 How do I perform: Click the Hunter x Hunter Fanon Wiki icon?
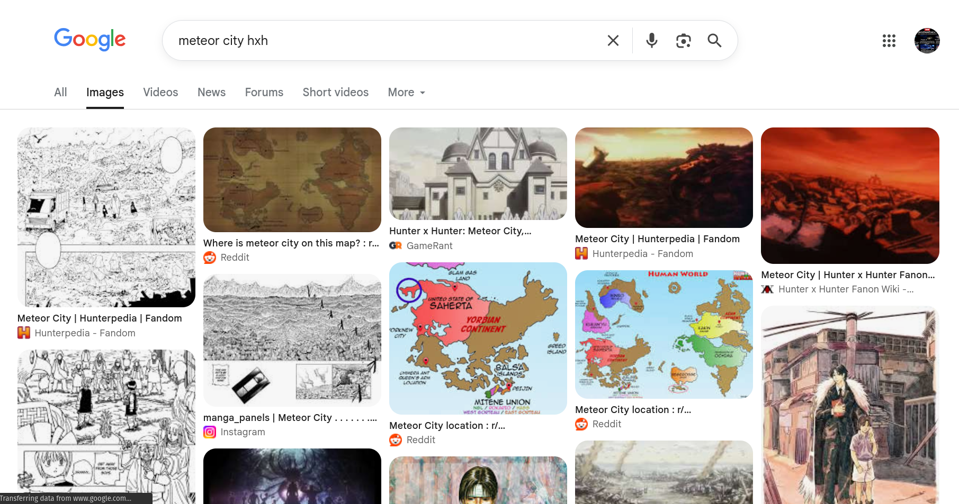[x=767, y=289]
